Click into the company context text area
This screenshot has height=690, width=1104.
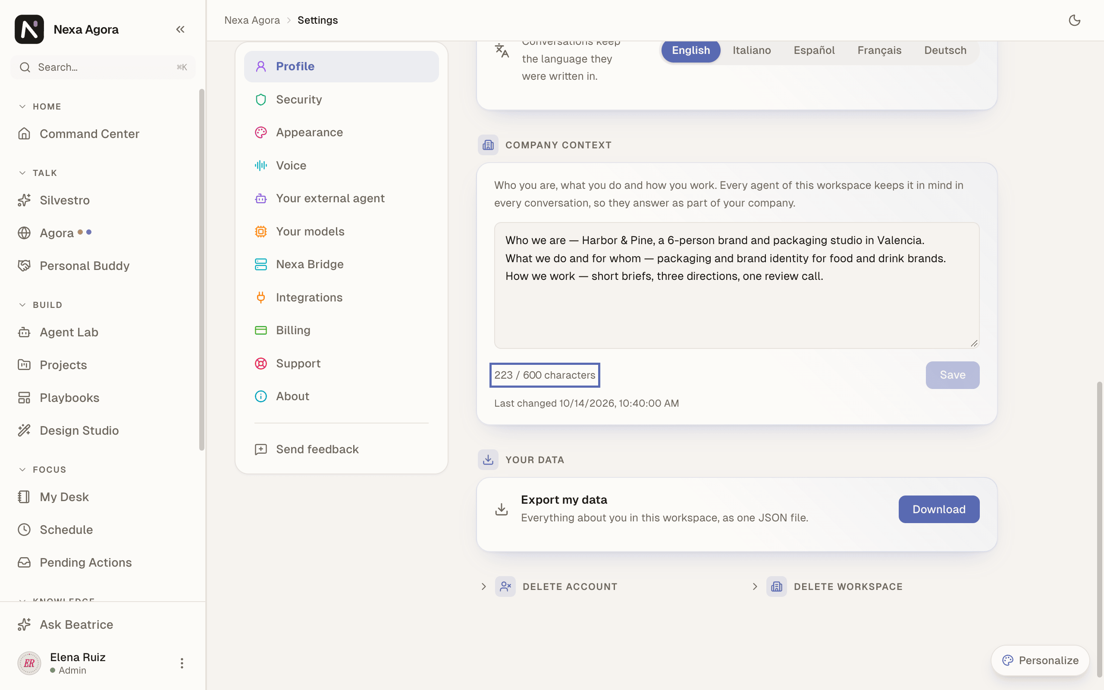(x=737, y=285)
